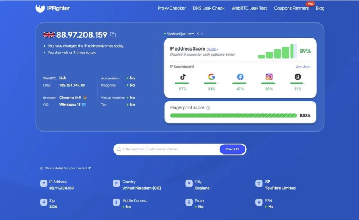Screen dimensions: 359x220
Task: Open Facebook score icon
Action: [240, 76]
